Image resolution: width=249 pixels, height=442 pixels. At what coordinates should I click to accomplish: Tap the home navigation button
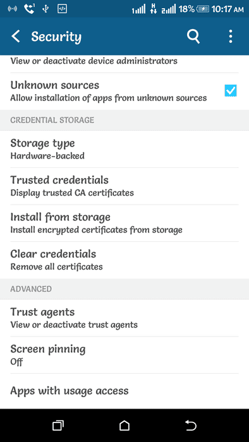click(x=124, y=426)
